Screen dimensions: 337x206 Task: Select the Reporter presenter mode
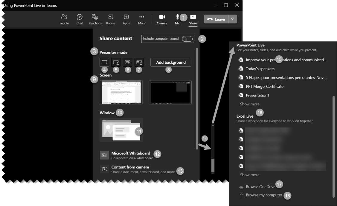(139, 62)
